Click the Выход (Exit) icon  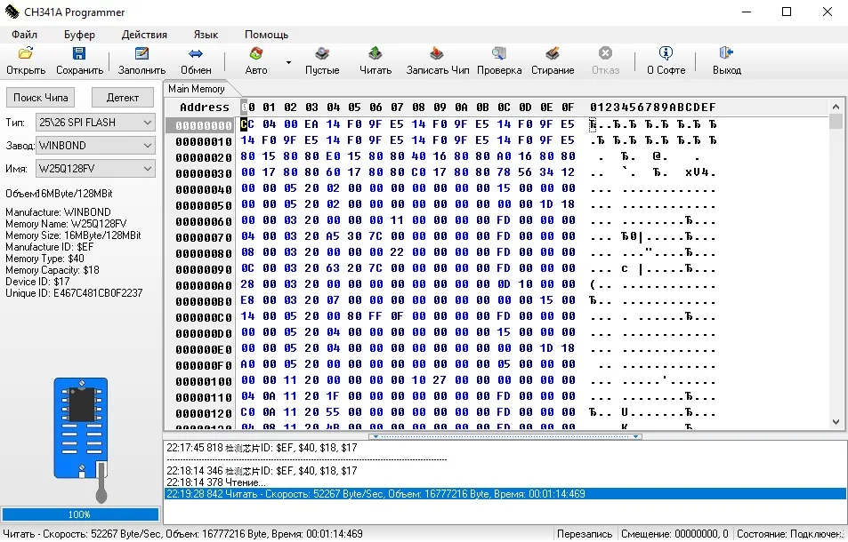tap(726, 53)
